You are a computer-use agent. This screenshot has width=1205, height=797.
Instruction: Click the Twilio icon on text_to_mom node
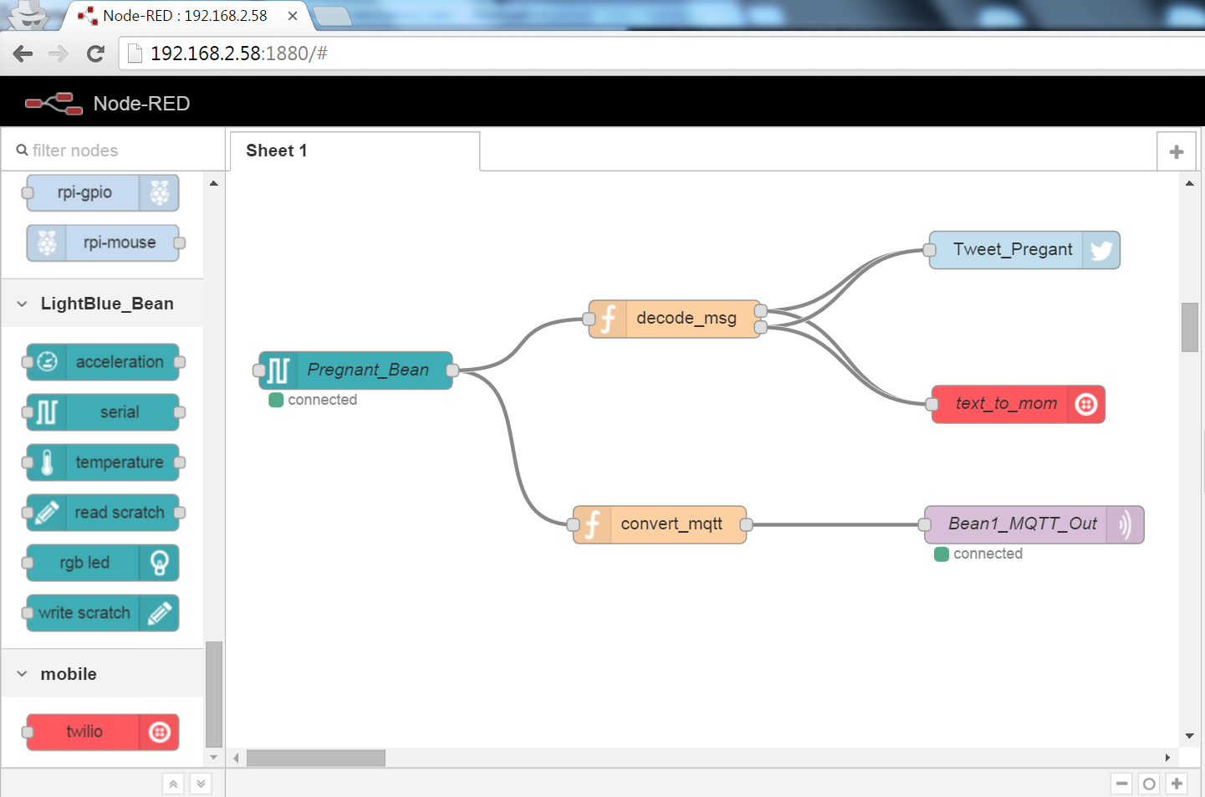point(1085,405)
